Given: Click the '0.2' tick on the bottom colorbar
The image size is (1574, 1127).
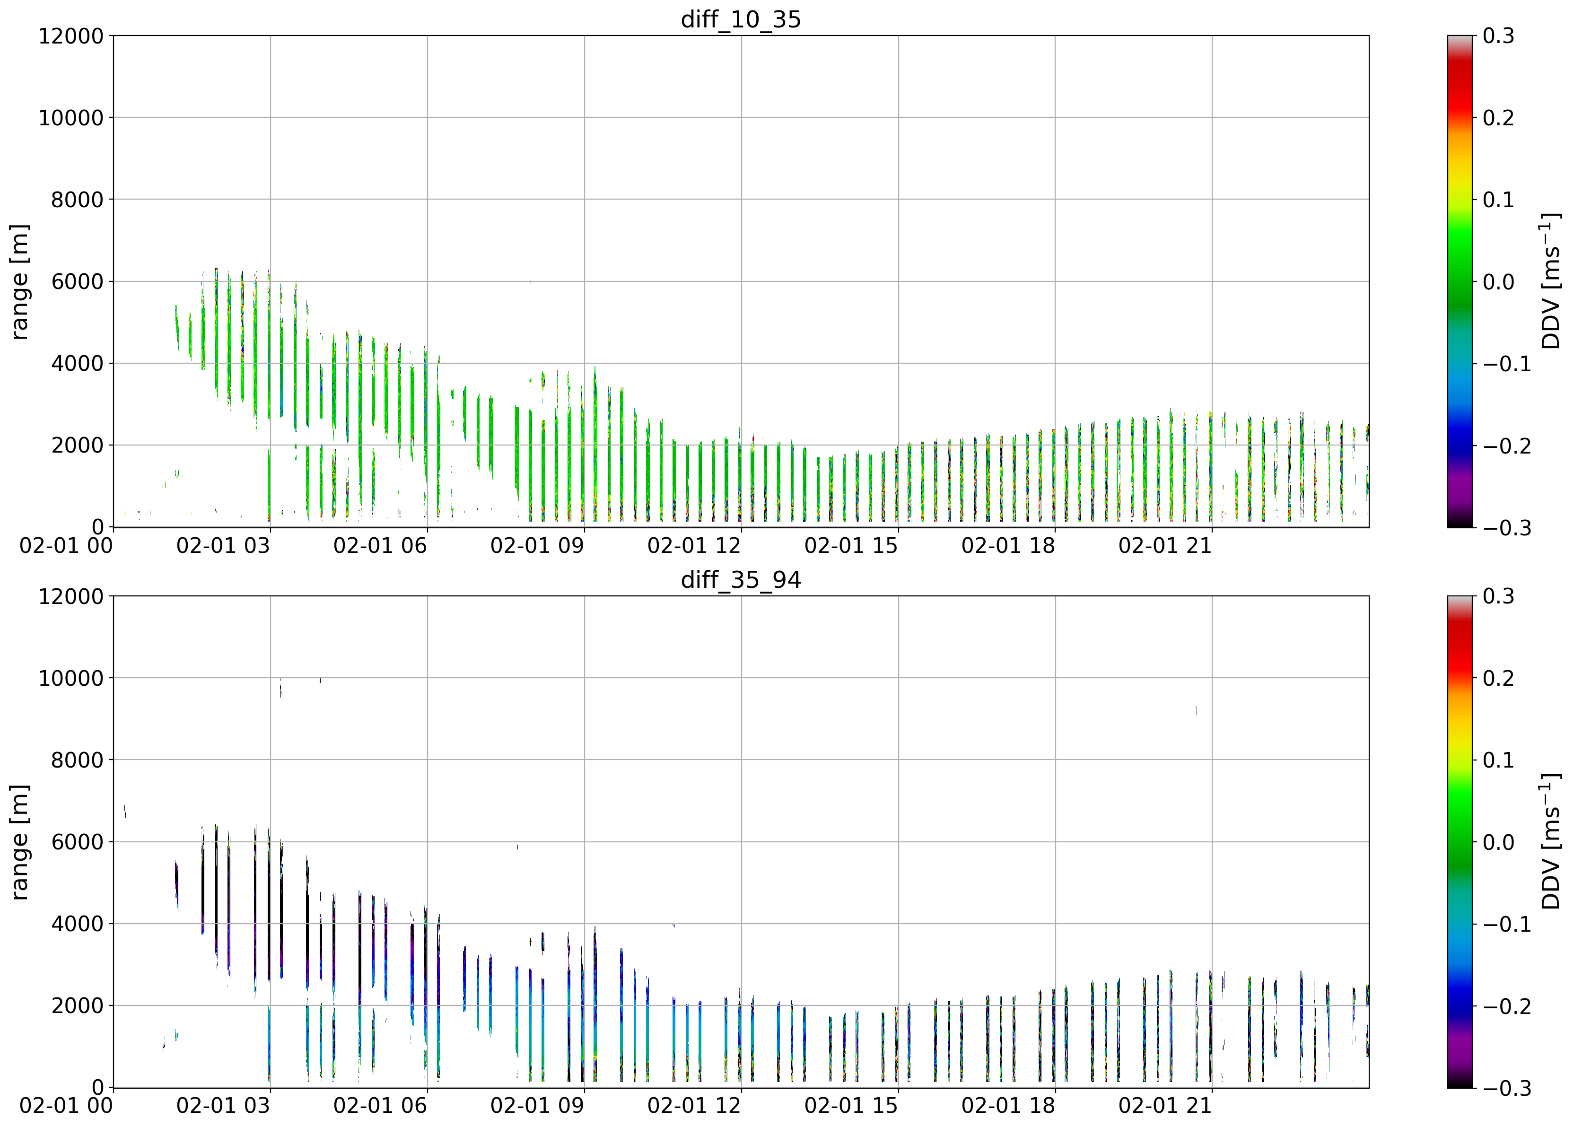Looking at the screenshot, I should click(x=1498, y=678).
